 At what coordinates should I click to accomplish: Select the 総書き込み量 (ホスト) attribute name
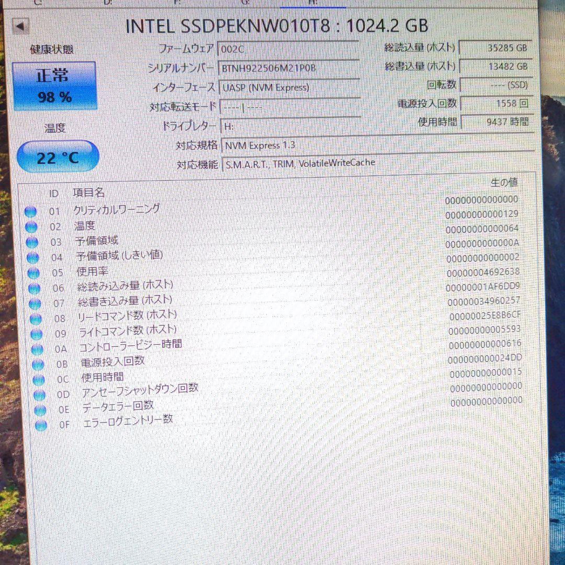click(x=125, y=300)
